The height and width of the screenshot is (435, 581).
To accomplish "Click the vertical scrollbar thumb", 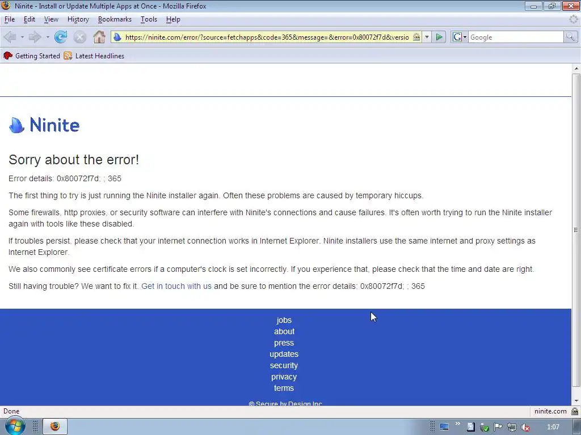I will pyautogui.click(x=576, y=230).
